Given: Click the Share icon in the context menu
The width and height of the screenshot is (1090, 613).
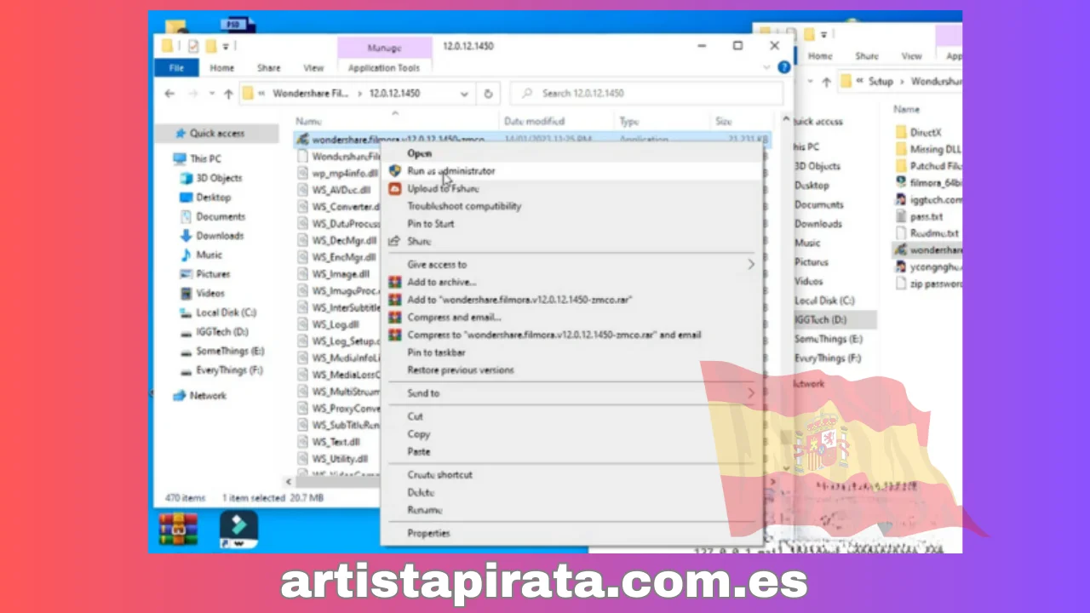Looking at the screenshot, I should click(x=394, y=242).
